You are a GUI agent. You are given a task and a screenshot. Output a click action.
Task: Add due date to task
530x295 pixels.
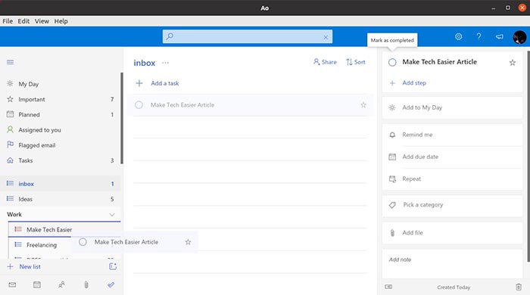(x=452, y=157)
